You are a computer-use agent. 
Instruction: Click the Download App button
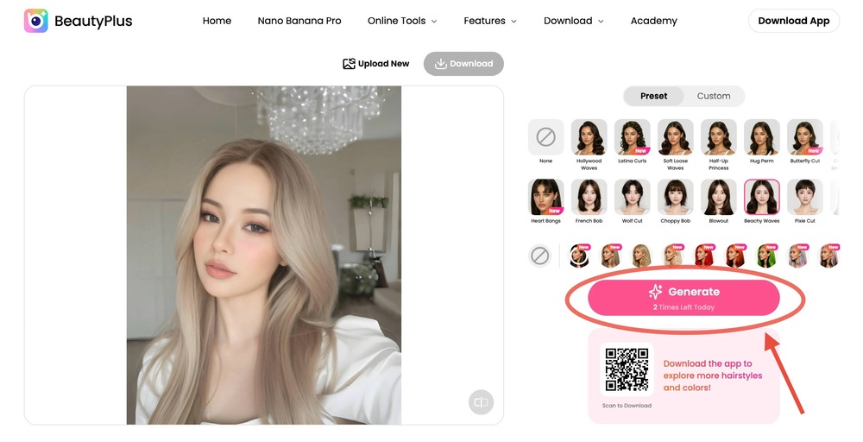pos(794,21)
